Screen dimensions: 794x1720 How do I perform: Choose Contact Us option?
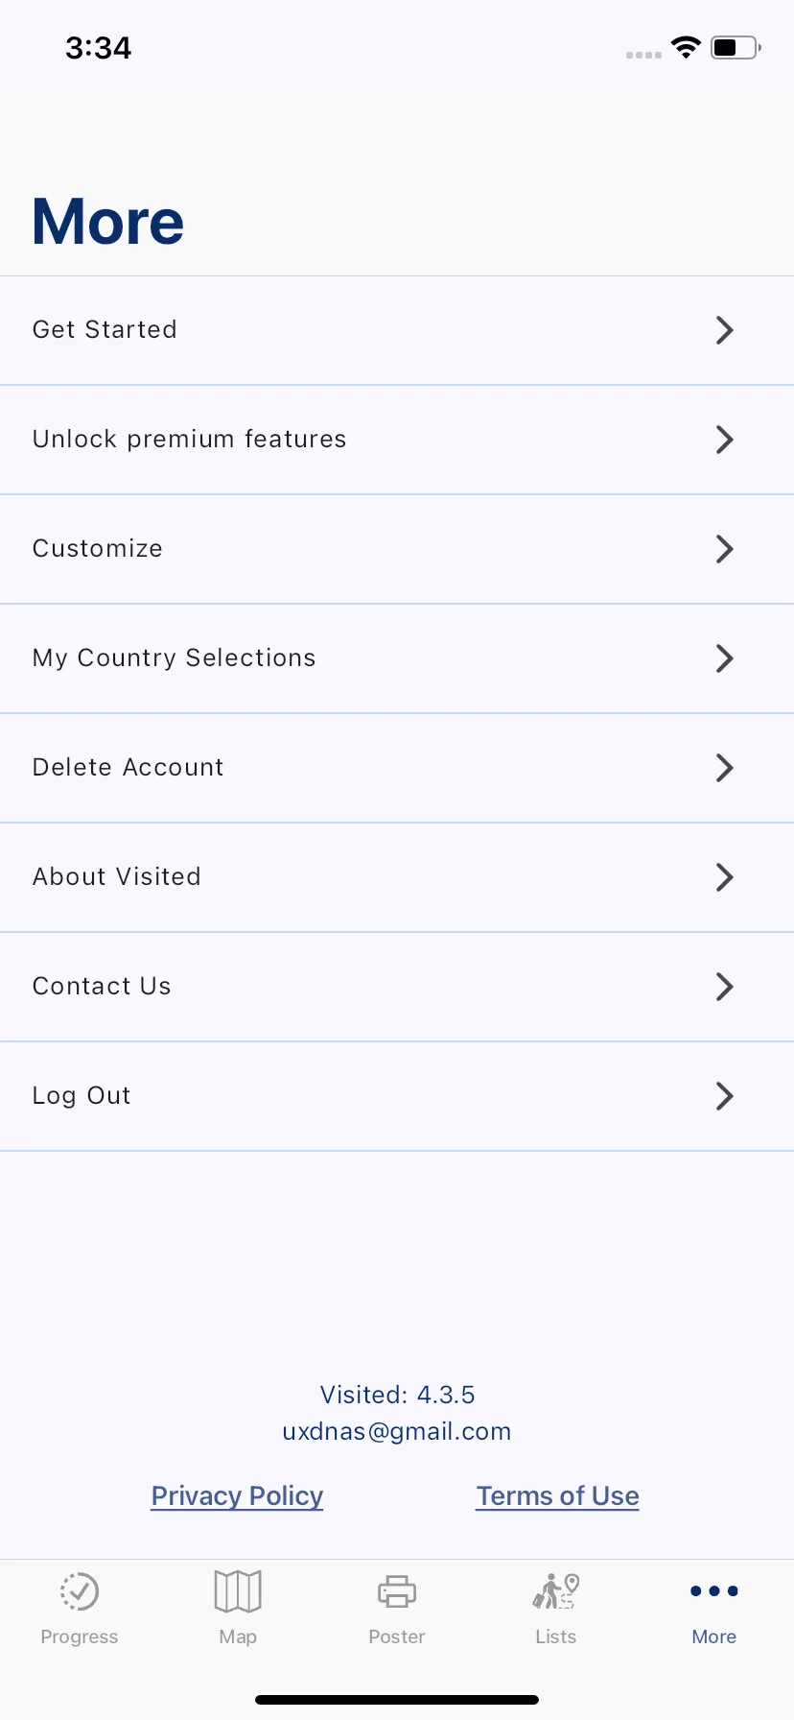pyautogui.click(x=397, y=987)
